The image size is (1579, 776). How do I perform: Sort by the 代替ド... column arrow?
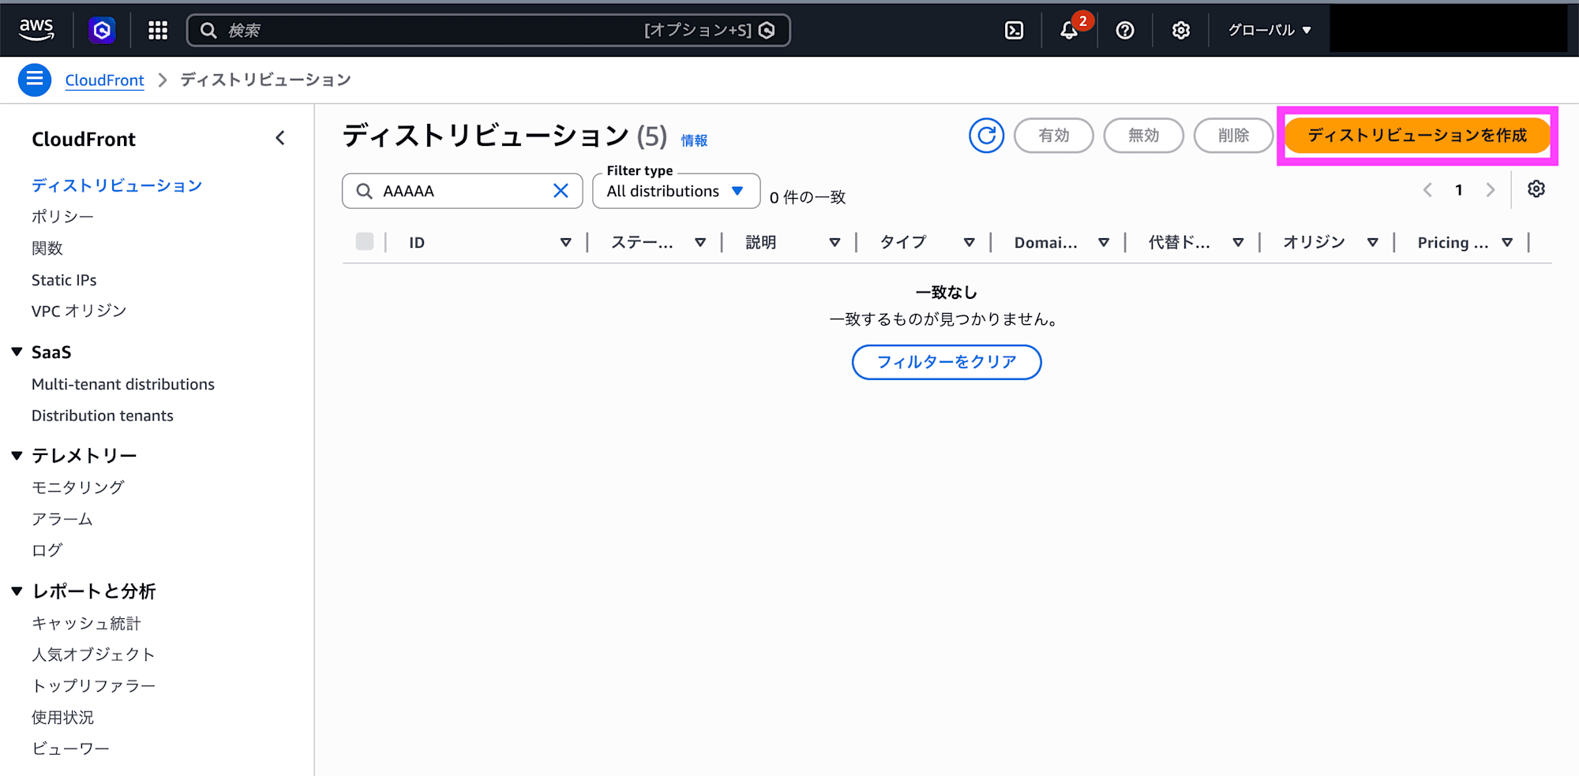coord(1238,243)
